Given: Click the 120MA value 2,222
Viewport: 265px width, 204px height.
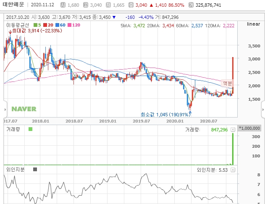Looking at the screenshot, I should pos(228,26).
